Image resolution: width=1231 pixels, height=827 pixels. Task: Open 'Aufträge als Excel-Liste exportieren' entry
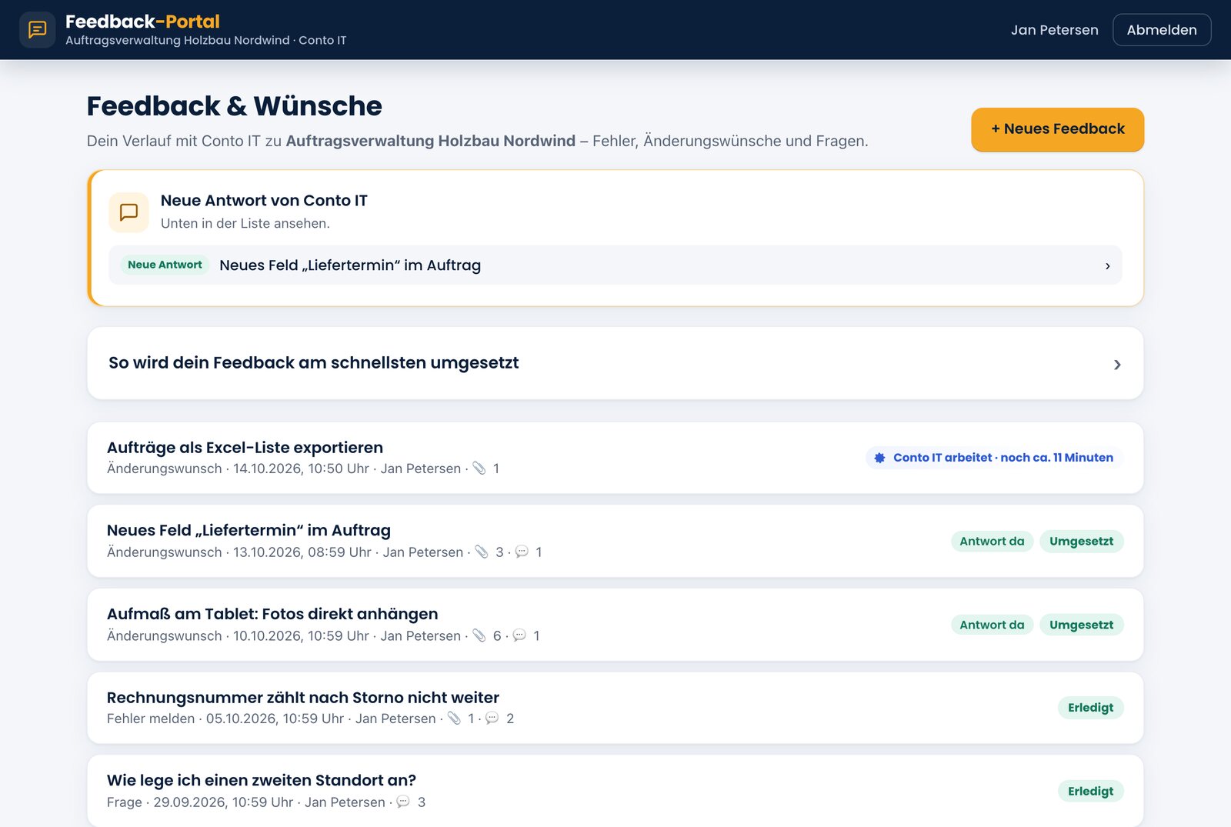point(615,458)
